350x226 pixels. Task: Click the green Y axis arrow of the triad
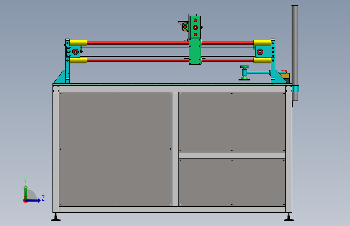[26, 193]
